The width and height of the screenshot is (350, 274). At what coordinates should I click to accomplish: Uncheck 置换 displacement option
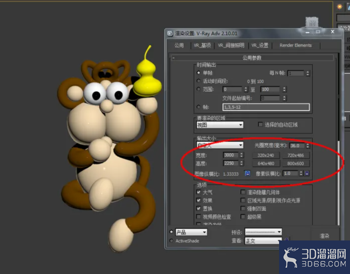click(199, 208)
